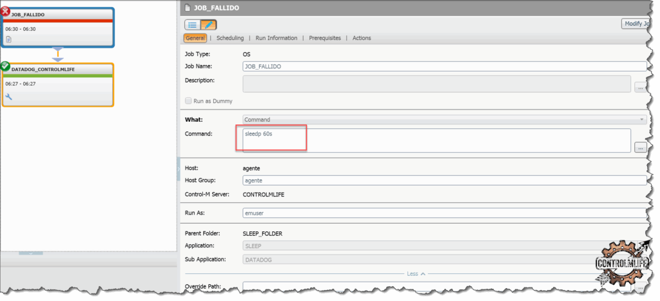
Task: Select the pencil edit view icon
Action: (x=209, y=25)
